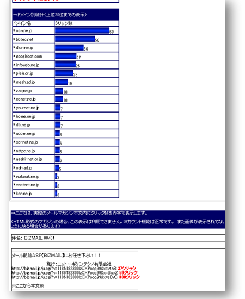Click the click count value 23

click(76, 74)
